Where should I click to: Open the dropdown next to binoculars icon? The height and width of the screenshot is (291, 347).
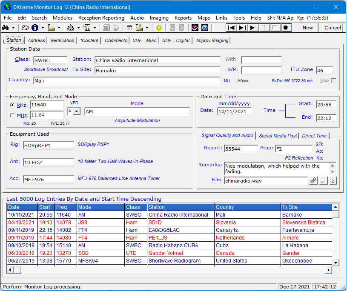(13, 28)
